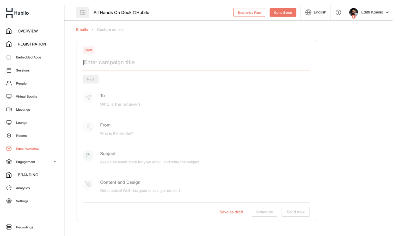Click the document Subject step icon
The image size is (407, 236).
pos(88,156)
